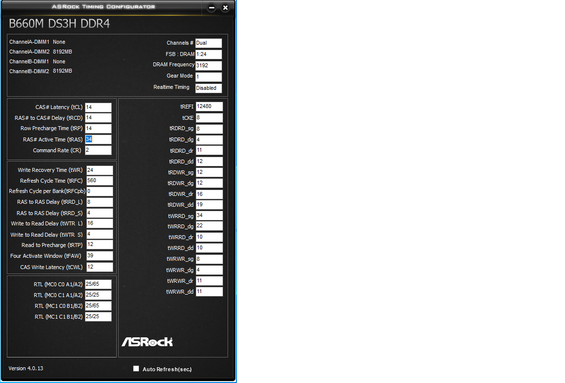565x383 pixels.
Task: Click the Refresh Cycle per Bank (tRFCpb) field
Action: (x=100, y=191)
